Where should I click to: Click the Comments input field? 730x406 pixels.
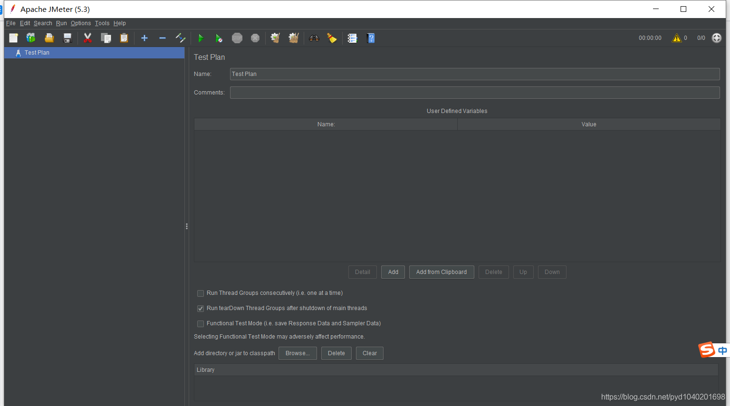click(x=475, y=93)
